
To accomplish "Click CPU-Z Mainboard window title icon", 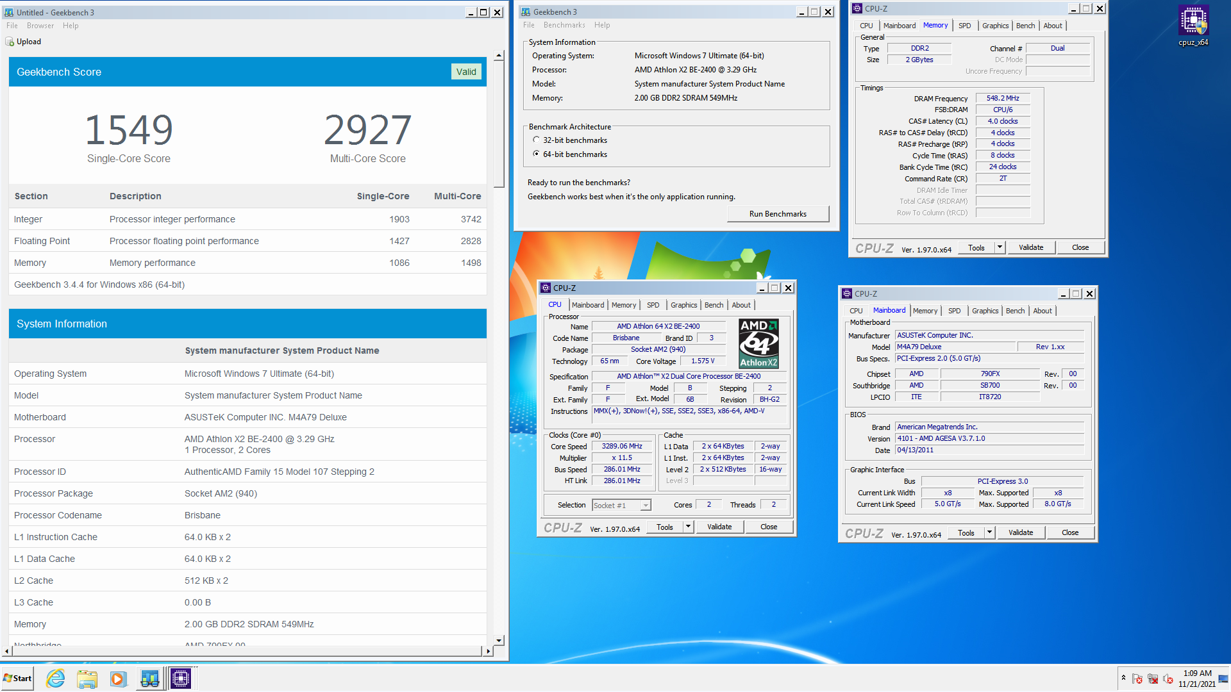I will click(x=847, y=293).
